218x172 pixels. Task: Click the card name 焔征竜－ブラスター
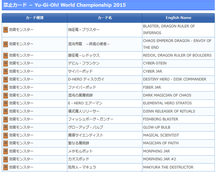pyautogui.click(x=84, y=29)
